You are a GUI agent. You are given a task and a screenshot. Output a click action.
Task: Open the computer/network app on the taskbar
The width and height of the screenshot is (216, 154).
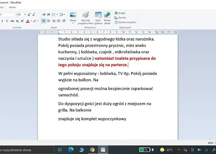click(x=81, y=150)
